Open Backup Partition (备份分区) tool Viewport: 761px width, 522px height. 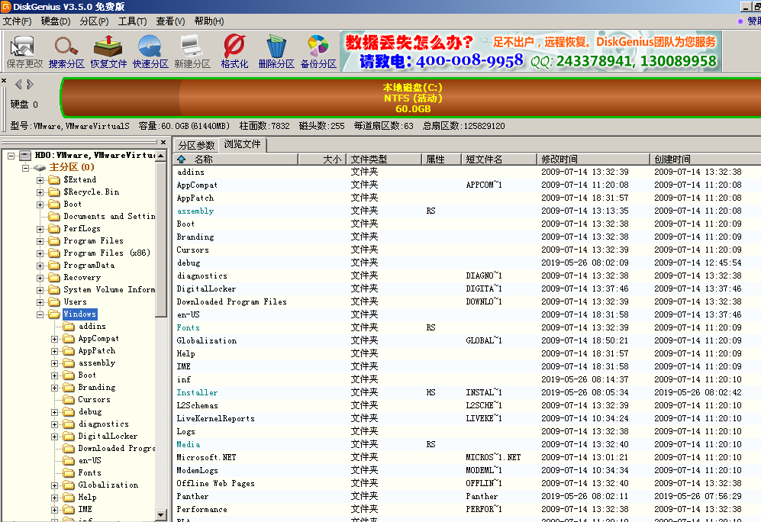(x=318, y=51)
